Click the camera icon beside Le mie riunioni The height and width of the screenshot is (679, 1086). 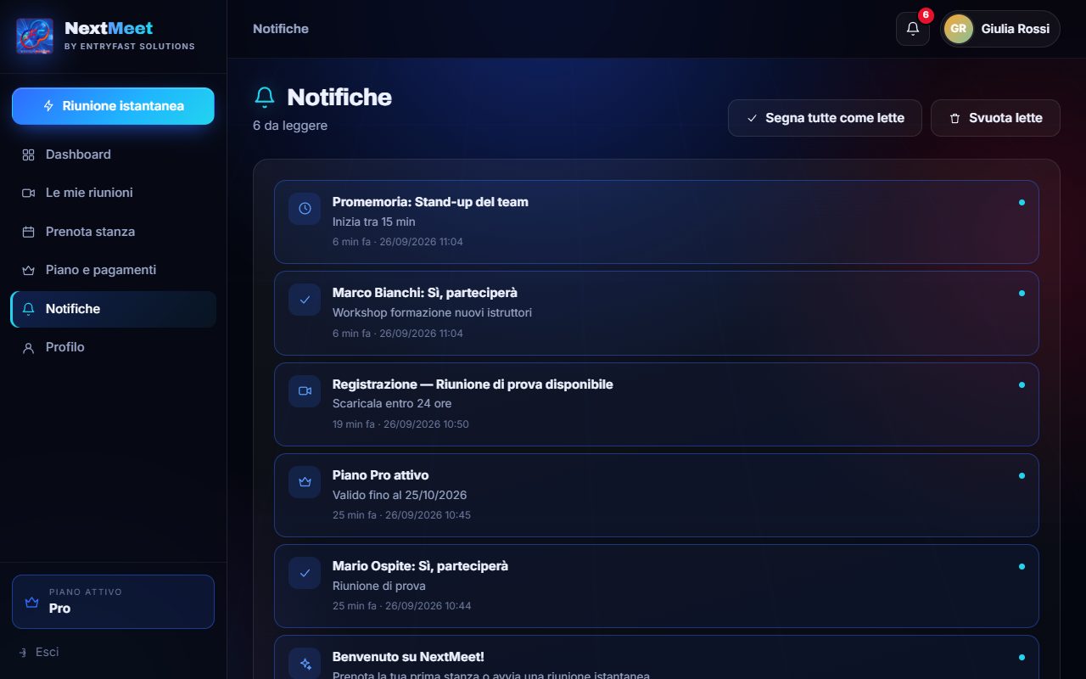[x=28, y=193]
